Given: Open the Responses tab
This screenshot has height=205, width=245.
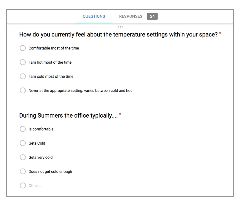Looking at the screenshot, I should 131,17.
